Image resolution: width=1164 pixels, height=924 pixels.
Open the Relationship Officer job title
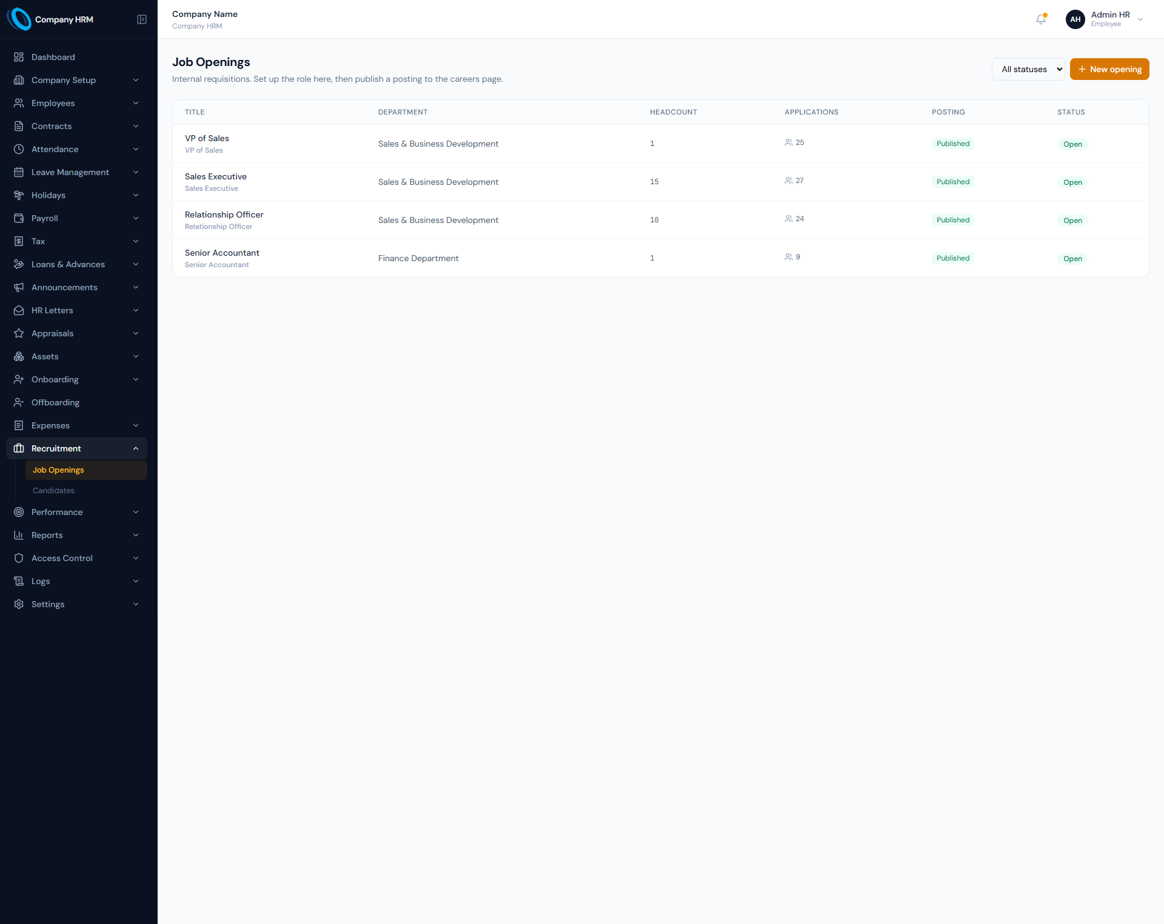click(x=224, y=214)
